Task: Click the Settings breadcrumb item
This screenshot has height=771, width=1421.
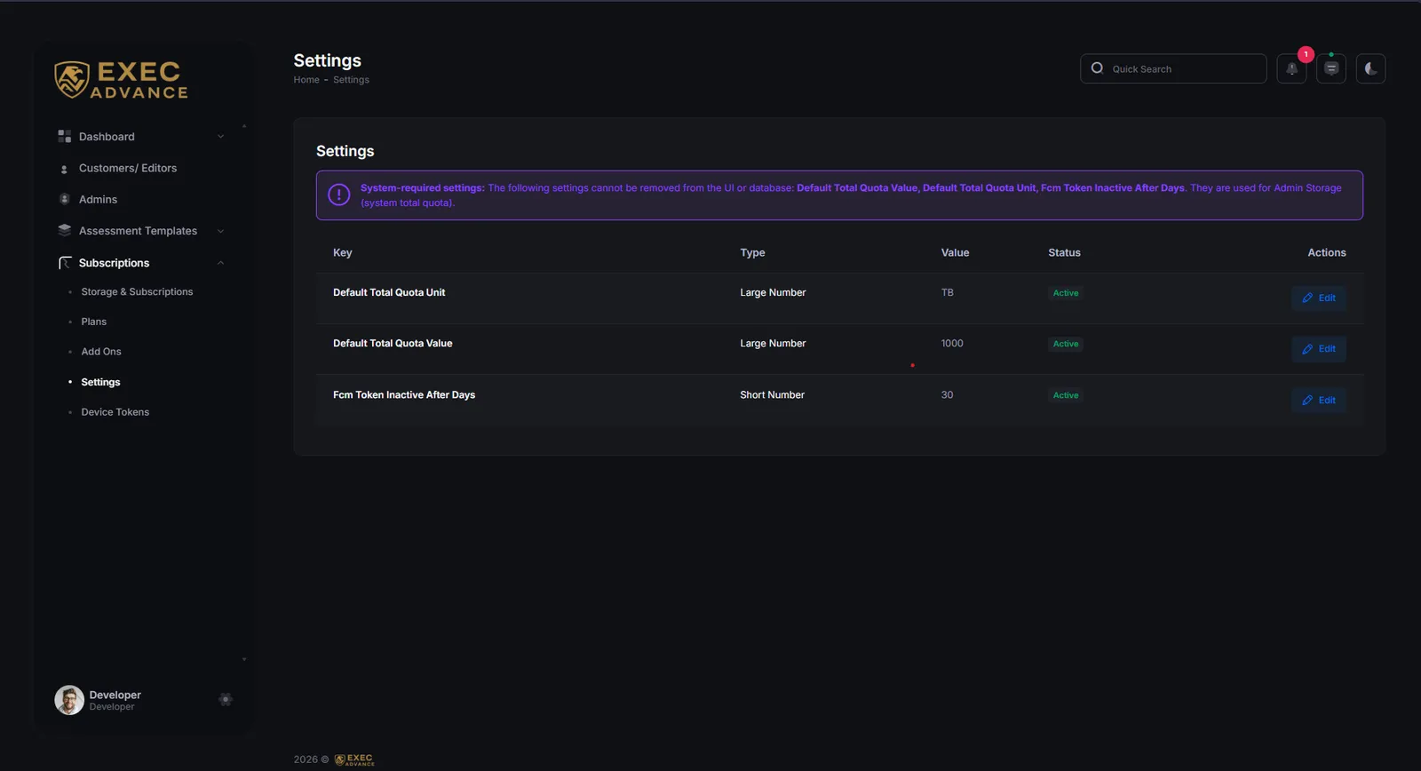Action: [351, 80]
